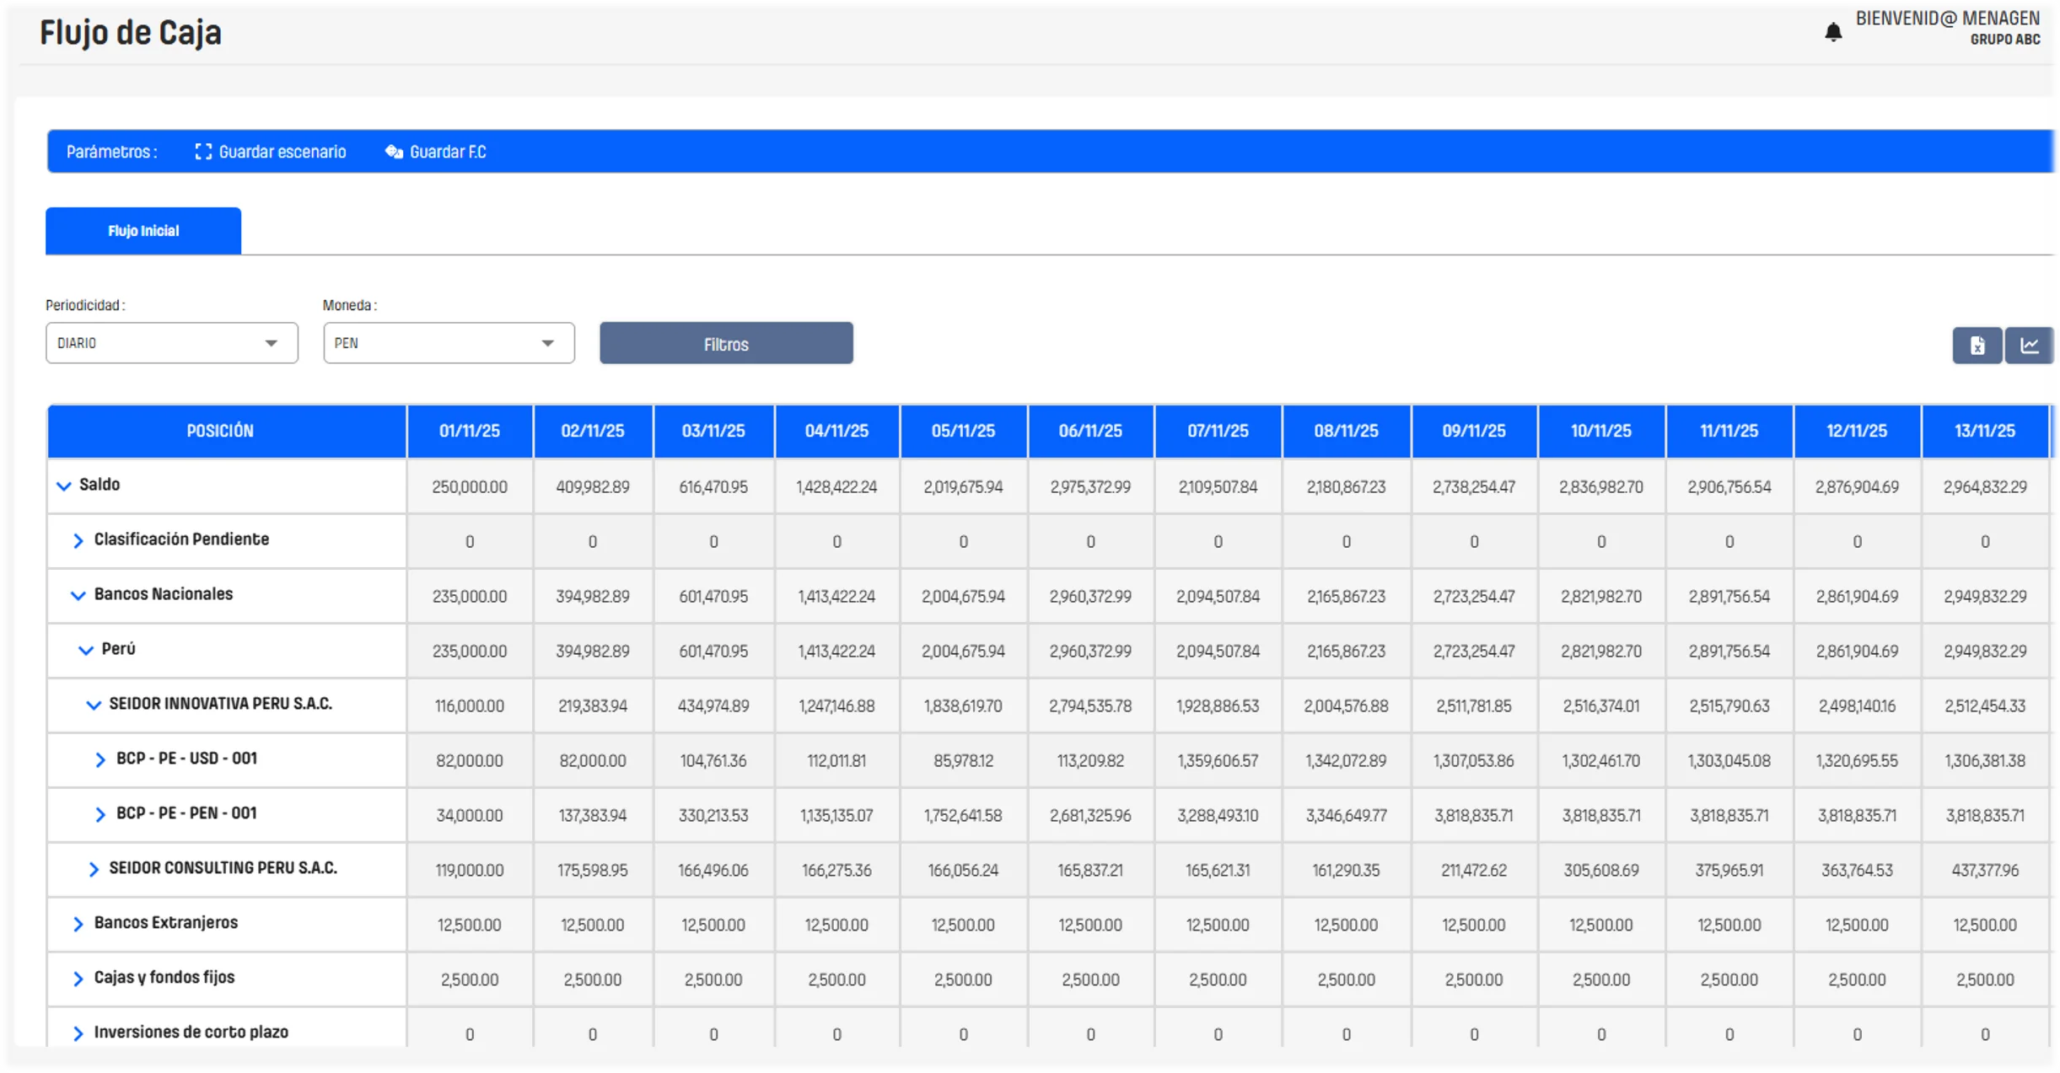Collapse the Perú tree row
2060x1073 pixels.
[x=85, y=650]
